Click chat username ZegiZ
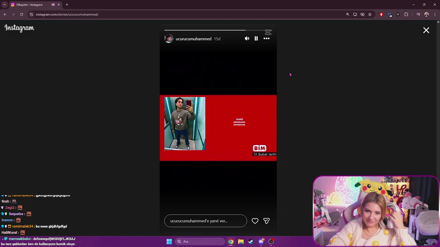The height and width of the screenshot is (247, 440). coord(10,208)
